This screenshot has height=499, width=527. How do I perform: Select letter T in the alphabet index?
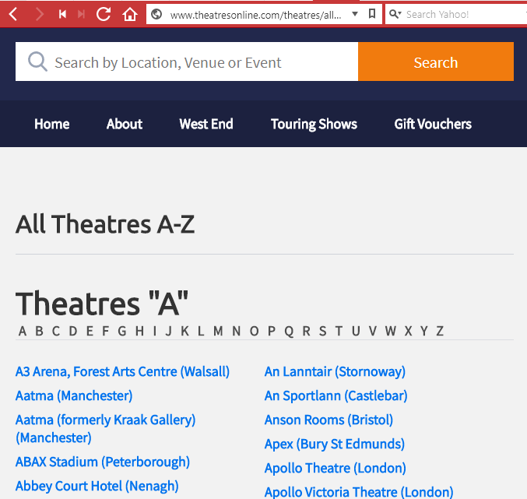point(339,331)
